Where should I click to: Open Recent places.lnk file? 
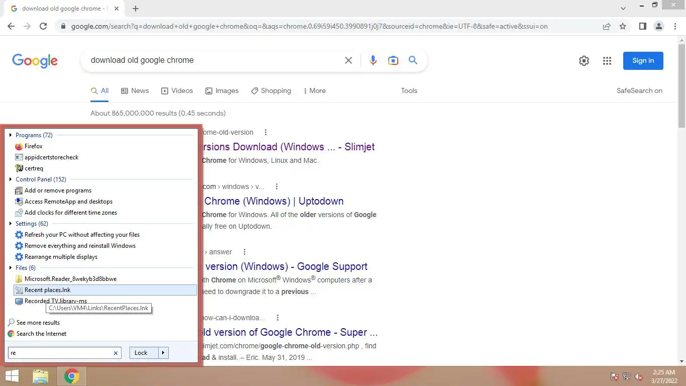(x=105, y=290)
